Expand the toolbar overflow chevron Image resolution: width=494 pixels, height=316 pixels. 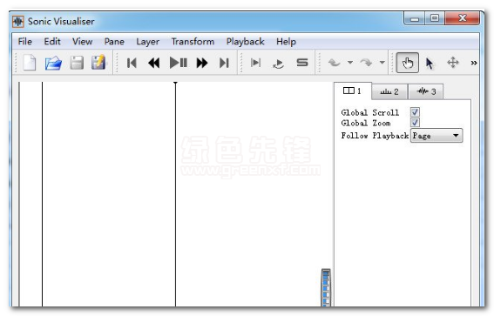[473, 63]
